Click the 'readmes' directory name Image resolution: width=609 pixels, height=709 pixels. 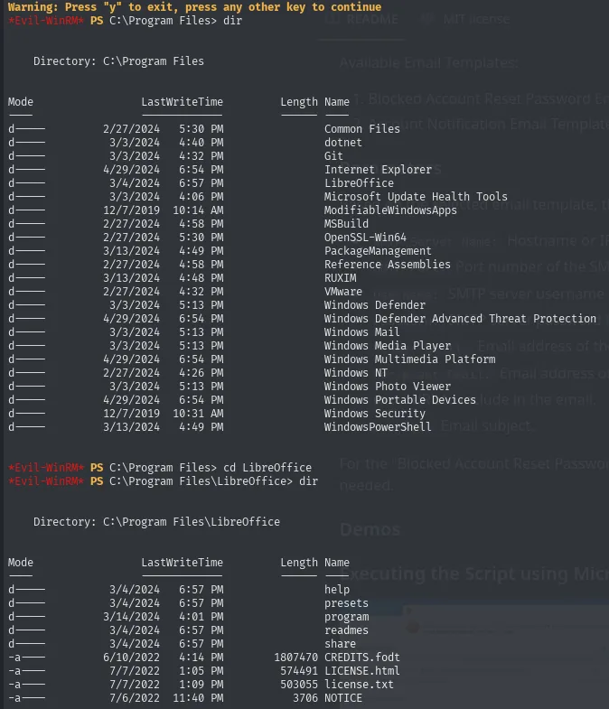[346, 630]
